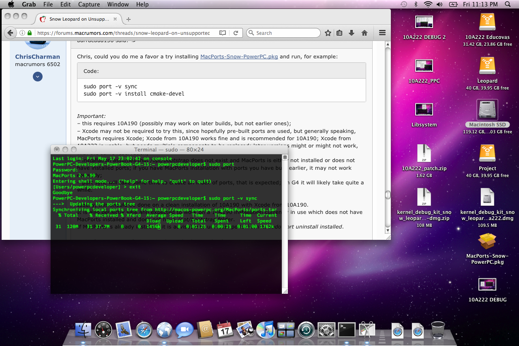Open Terminal from the Dock

(347, 330)
